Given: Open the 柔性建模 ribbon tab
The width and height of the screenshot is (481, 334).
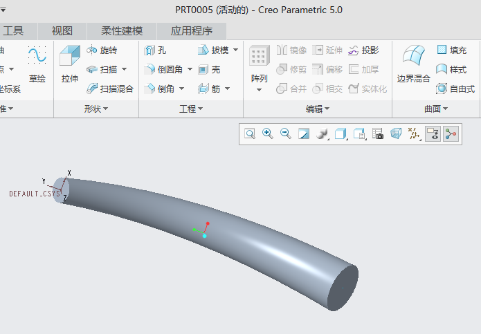Looking at the screenshot, I should 122,30.
